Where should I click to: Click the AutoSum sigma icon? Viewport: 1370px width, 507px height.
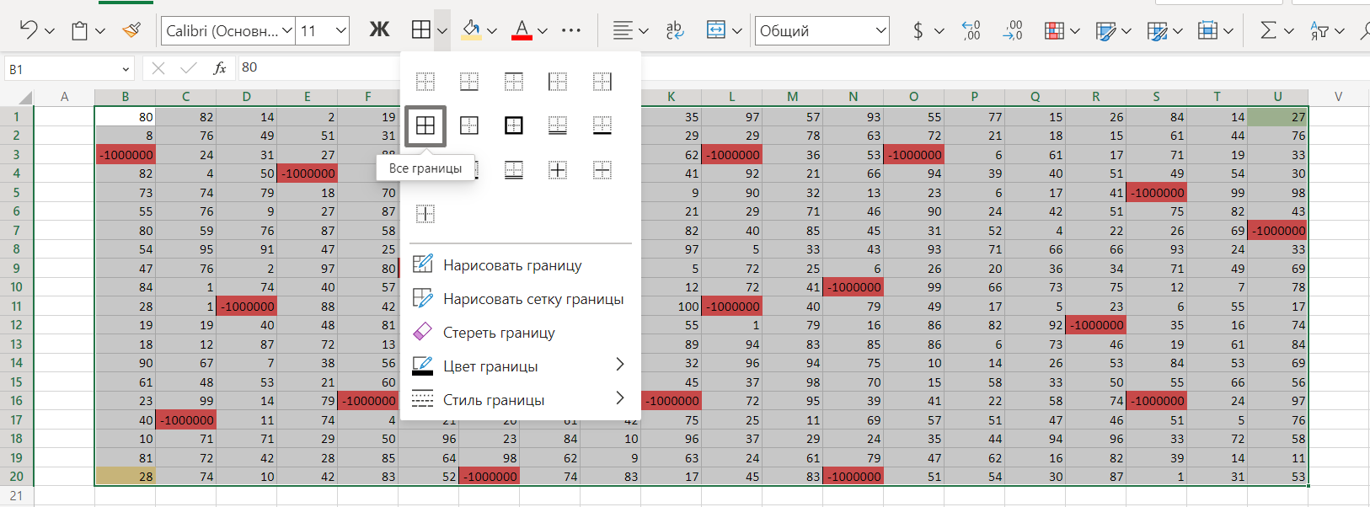(x=1267, y=31)
